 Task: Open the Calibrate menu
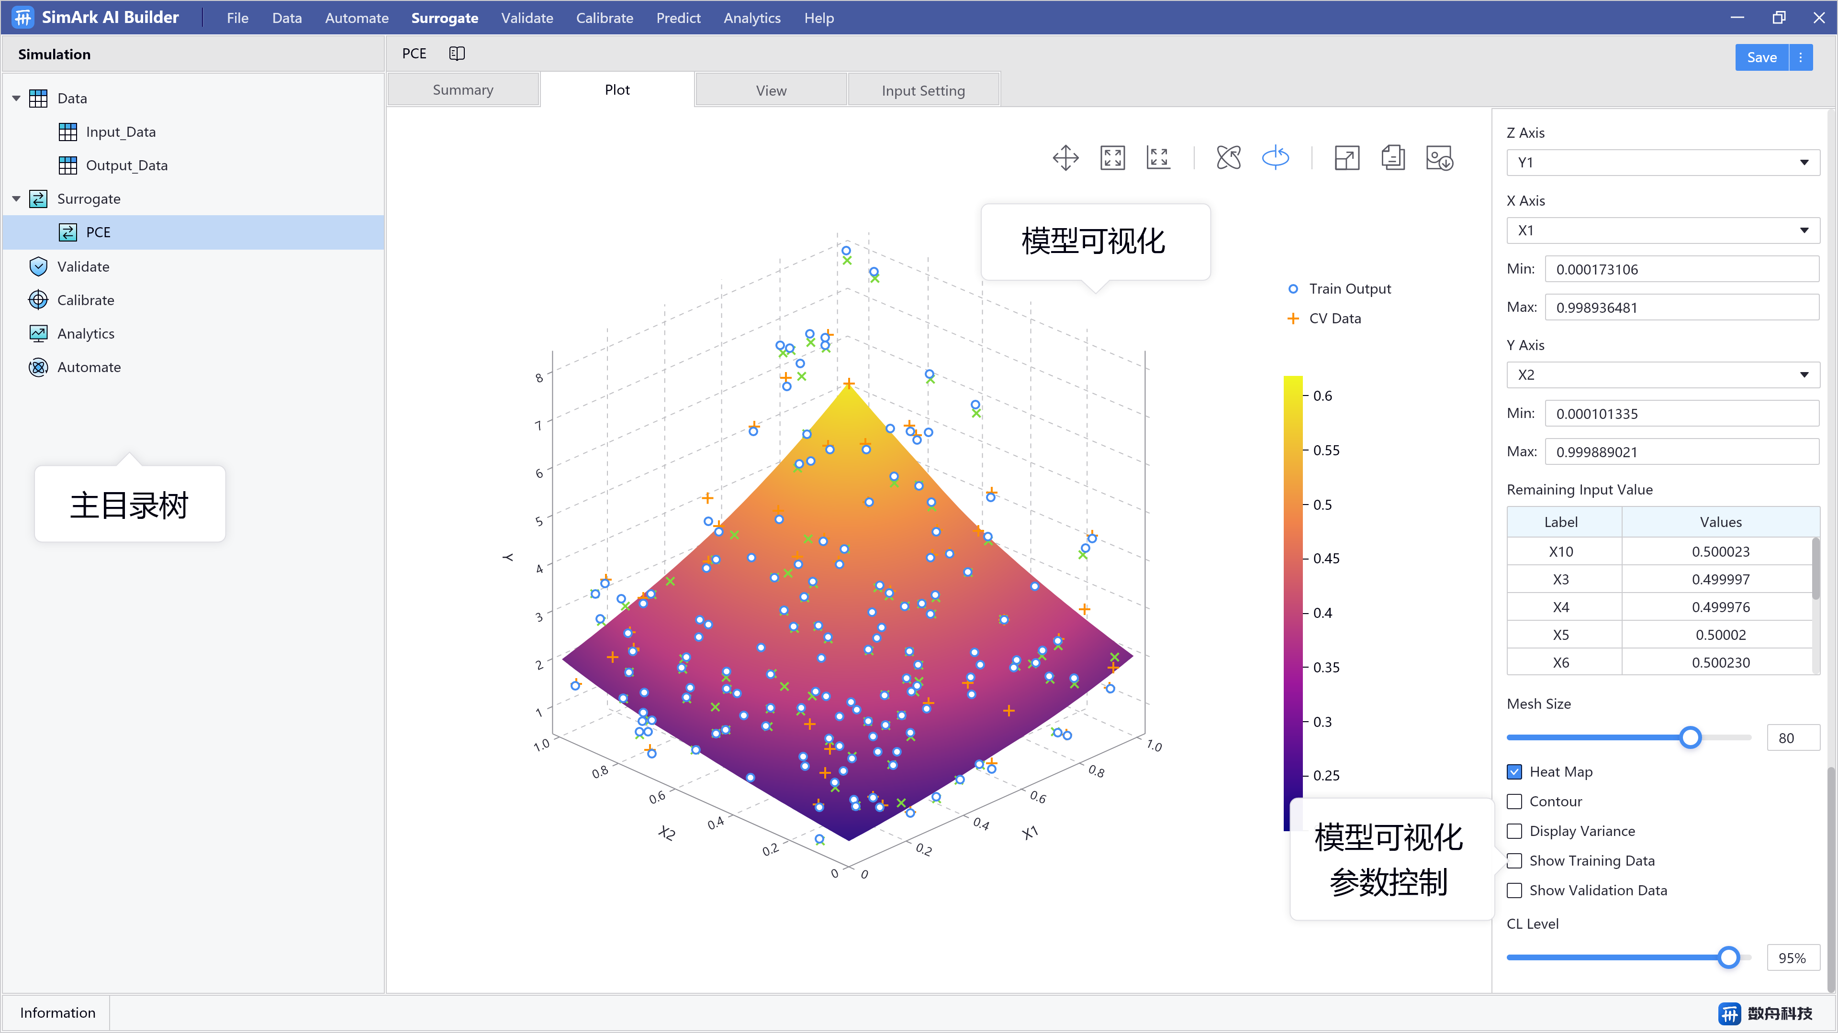(x=605, y=18)
